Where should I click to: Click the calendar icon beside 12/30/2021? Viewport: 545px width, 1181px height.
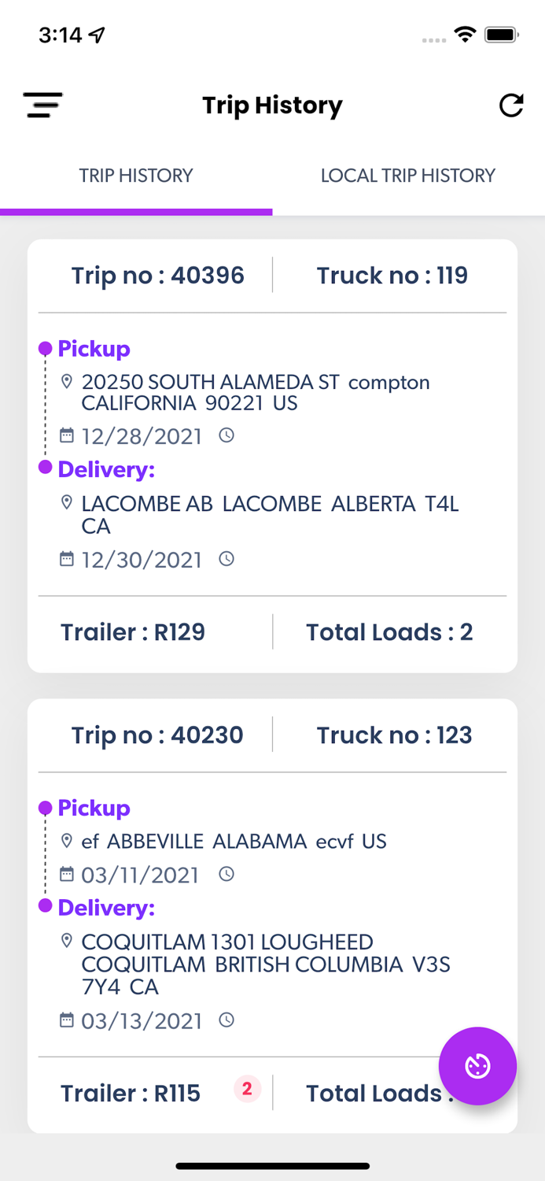point(66,558)
